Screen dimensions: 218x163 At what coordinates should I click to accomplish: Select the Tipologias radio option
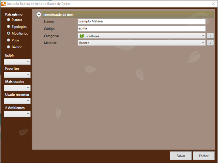(9, 26)
